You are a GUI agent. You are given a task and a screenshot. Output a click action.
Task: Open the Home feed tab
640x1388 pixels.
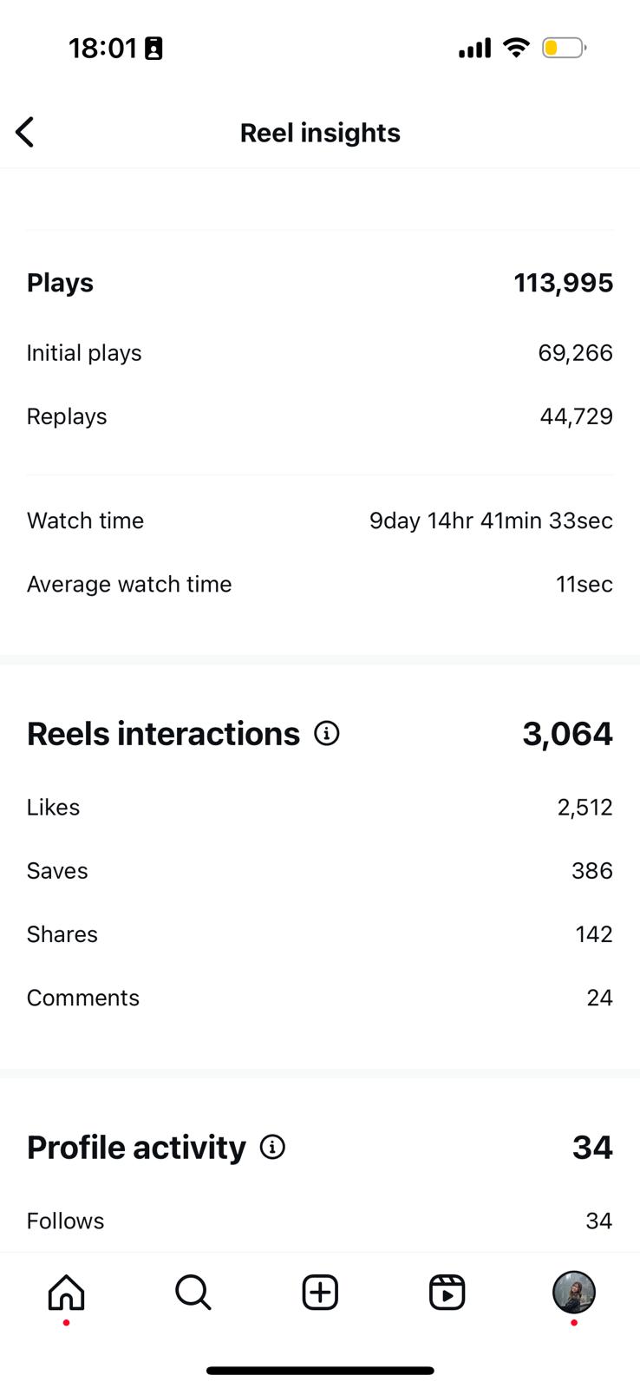[66, 1292]
